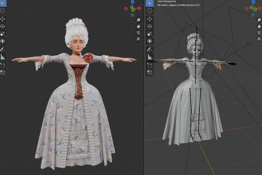Toggle camera view in the right viewport
The image size is (262, 175).
pos(258,32)
